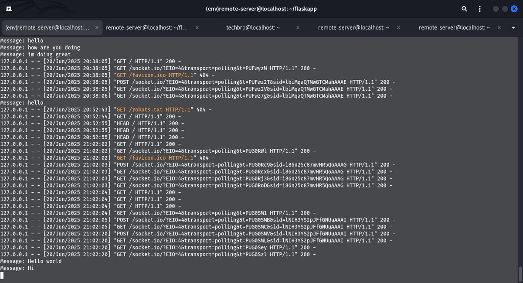Click the 20:38:05 'GET / HTTP/1.1' 200 line
Screen dimensions: 523x283
tap(90, 61)
